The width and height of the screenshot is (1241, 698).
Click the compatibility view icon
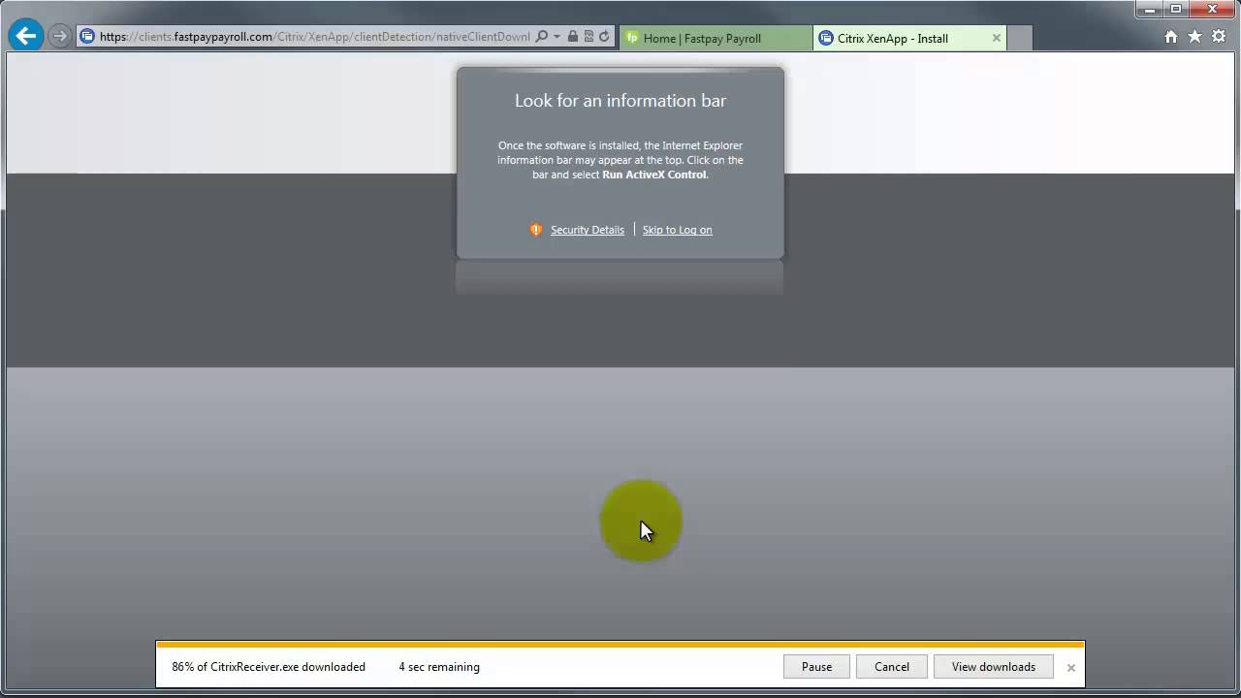[x=588, y=37]
